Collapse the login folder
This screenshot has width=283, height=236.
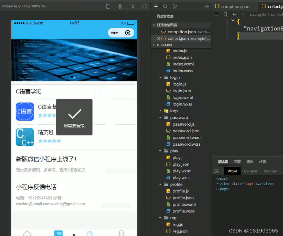coord(160,78)
